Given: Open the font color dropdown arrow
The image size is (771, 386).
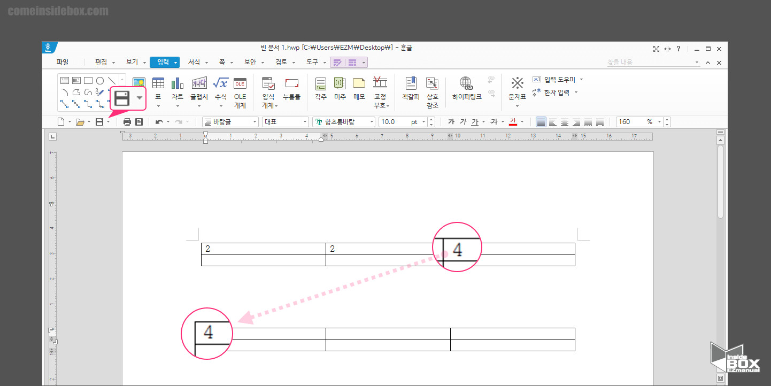Looking at the screenshot, I should [x=522, y=122].
